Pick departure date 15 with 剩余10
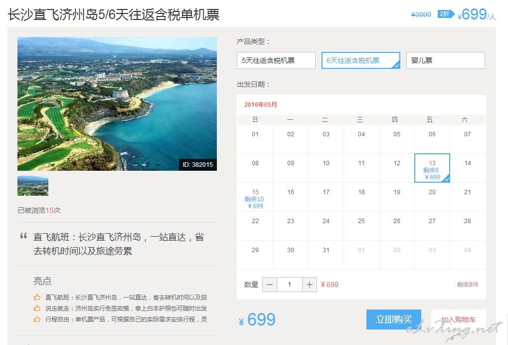This screenshot has width=508, height=345. tap(255, 197)
